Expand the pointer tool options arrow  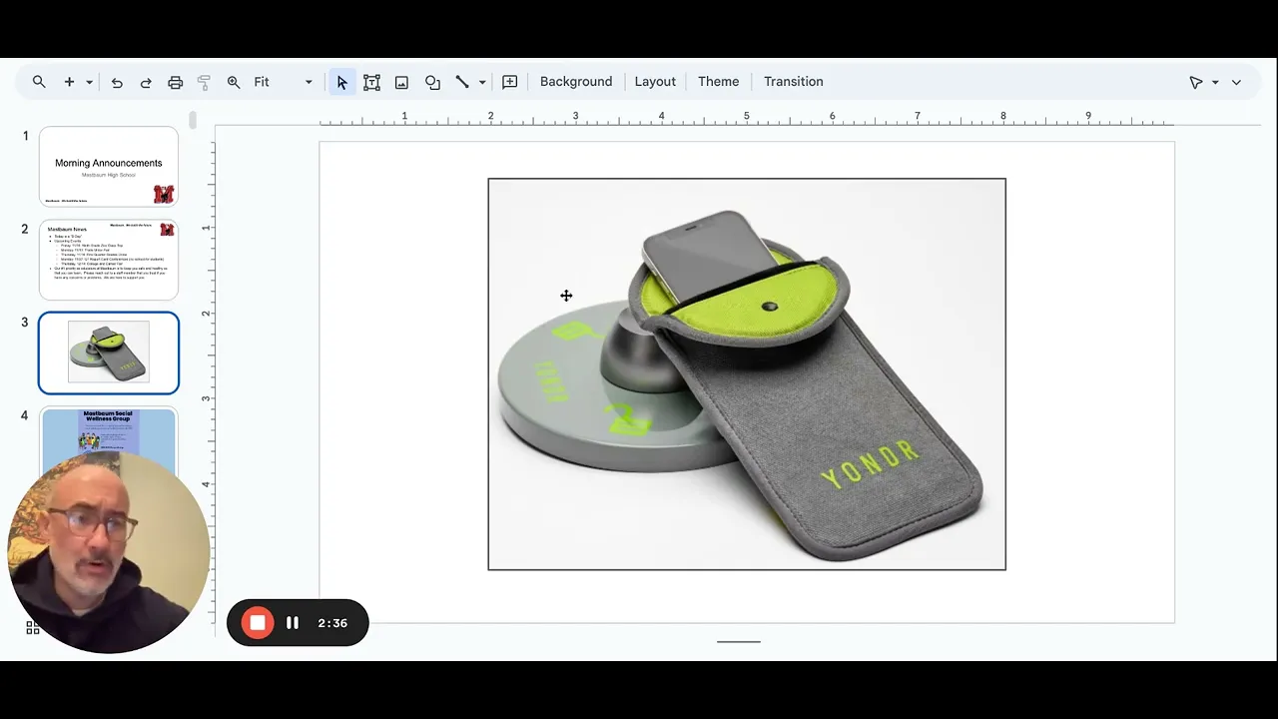pos(1215,82)
